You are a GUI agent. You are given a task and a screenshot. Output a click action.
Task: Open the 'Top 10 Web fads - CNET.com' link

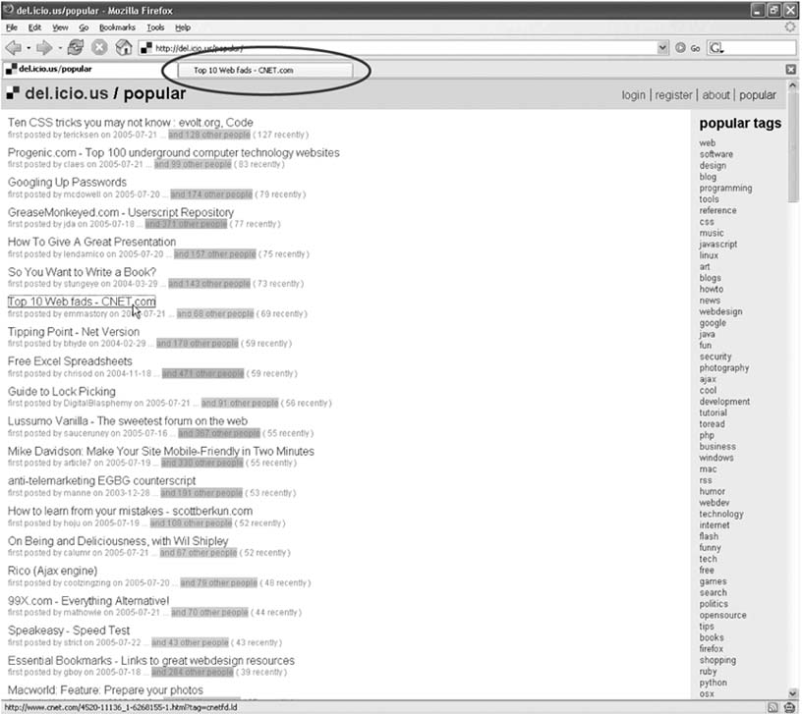coord(82,302)
